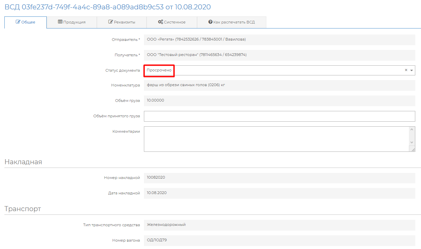Focus the Комментарии text area
Screen dimensions: 421x249
tap(276, 139)
